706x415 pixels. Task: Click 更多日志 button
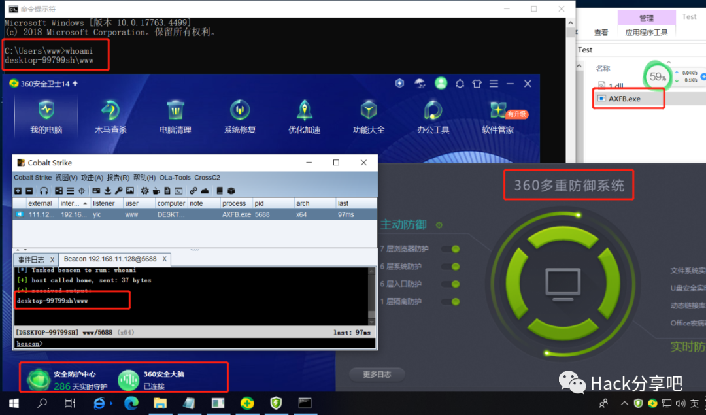point(377,374)
